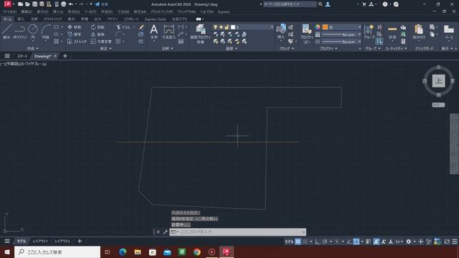Click the ViewCube top (上) face

point(438,81)
